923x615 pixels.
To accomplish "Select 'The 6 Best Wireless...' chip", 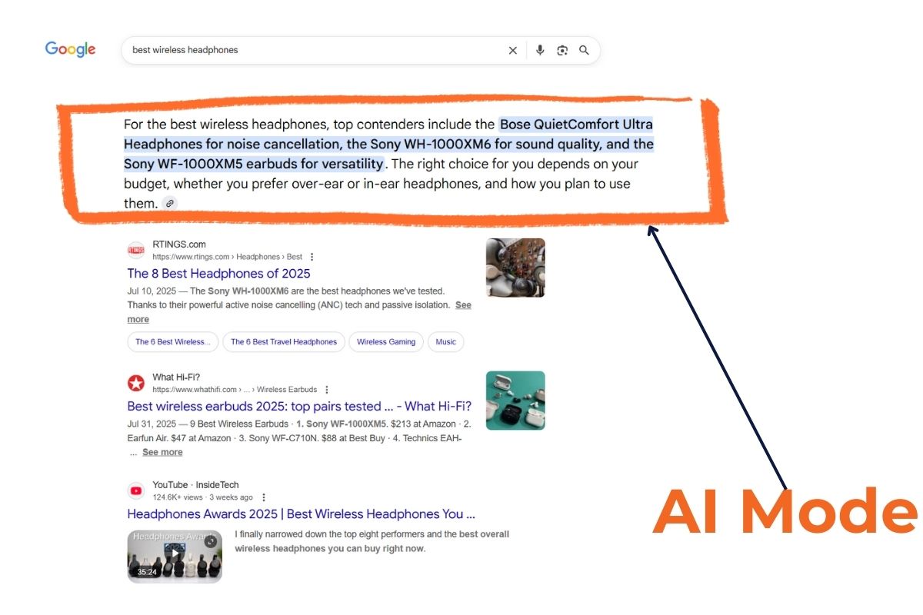I will click(172, 342).
